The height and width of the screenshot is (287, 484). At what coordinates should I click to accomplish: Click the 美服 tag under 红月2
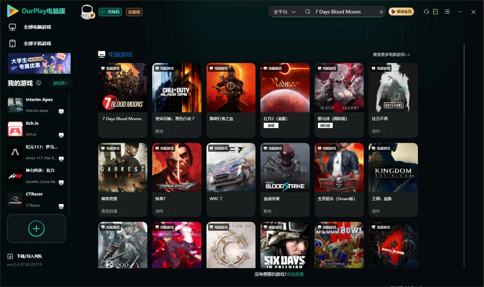[271, 126]
